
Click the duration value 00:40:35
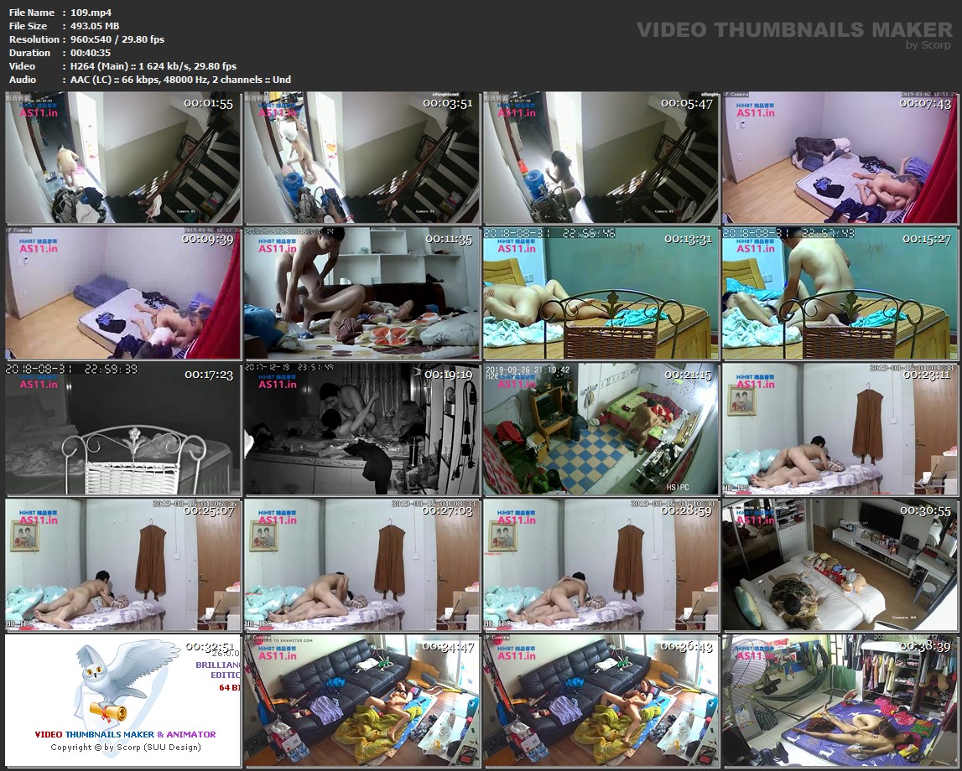[91, 53]
